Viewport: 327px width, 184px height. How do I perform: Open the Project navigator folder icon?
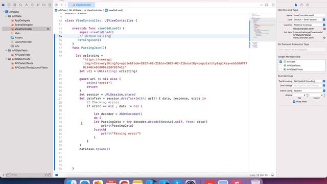tap(3, 5)
